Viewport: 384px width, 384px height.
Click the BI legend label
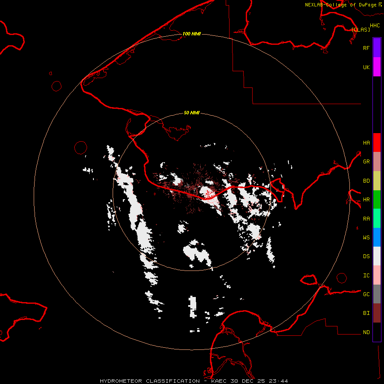click(366, 313)
